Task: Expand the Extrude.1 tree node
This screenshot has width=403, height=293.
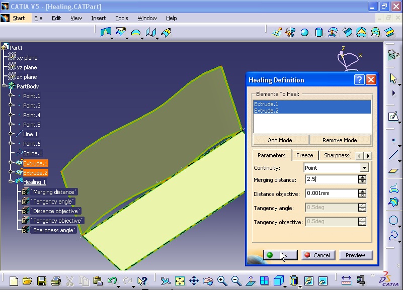Action: 11,162
